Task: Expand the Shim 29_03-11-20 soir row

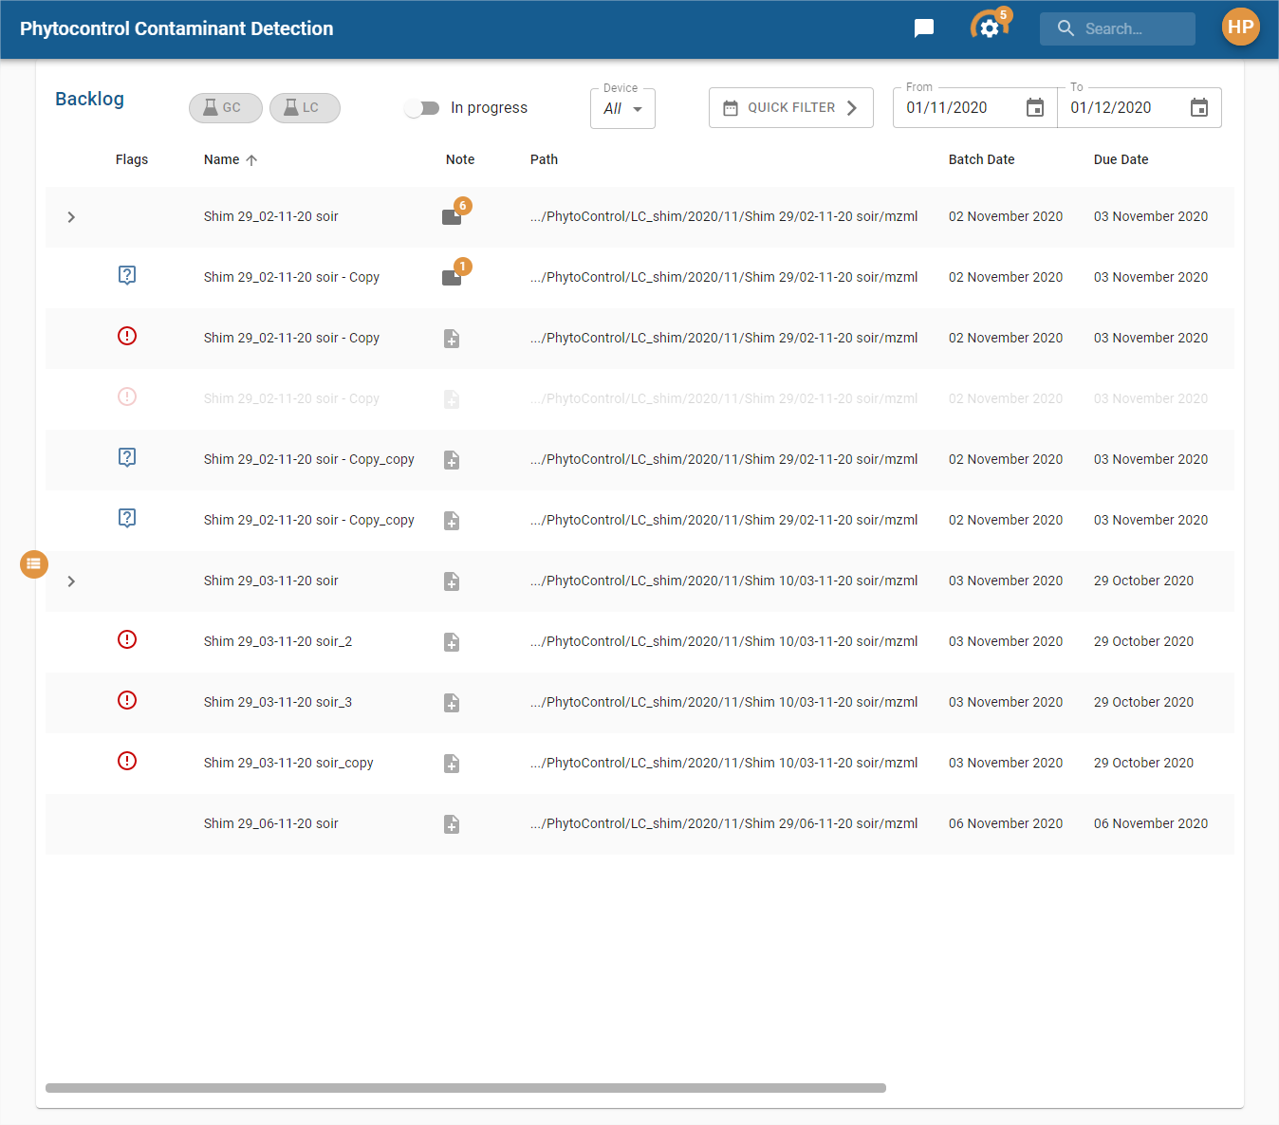Action: pos(71,581)
